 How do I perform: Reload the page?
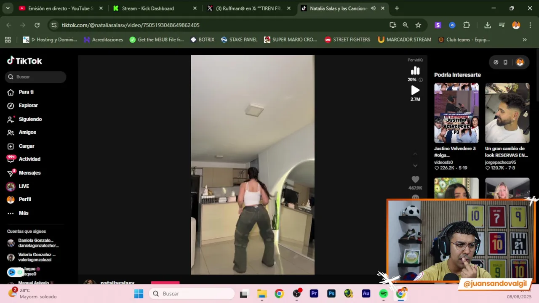click(x=37, y=25)
